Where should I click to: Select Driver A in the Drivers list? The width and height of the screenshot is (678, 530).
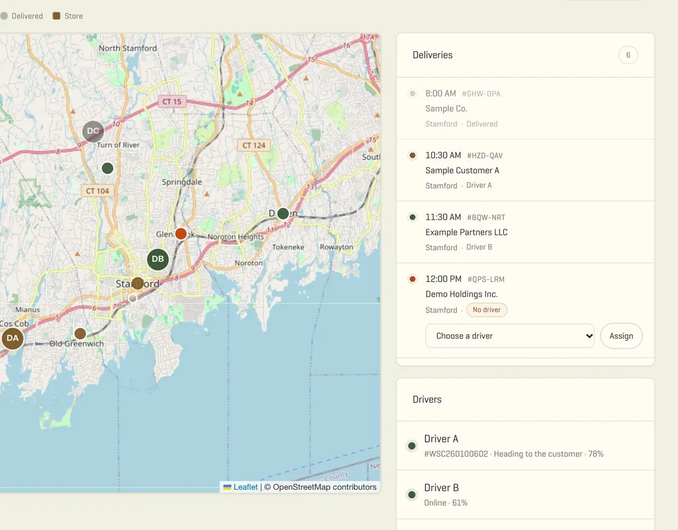(525, 446)
